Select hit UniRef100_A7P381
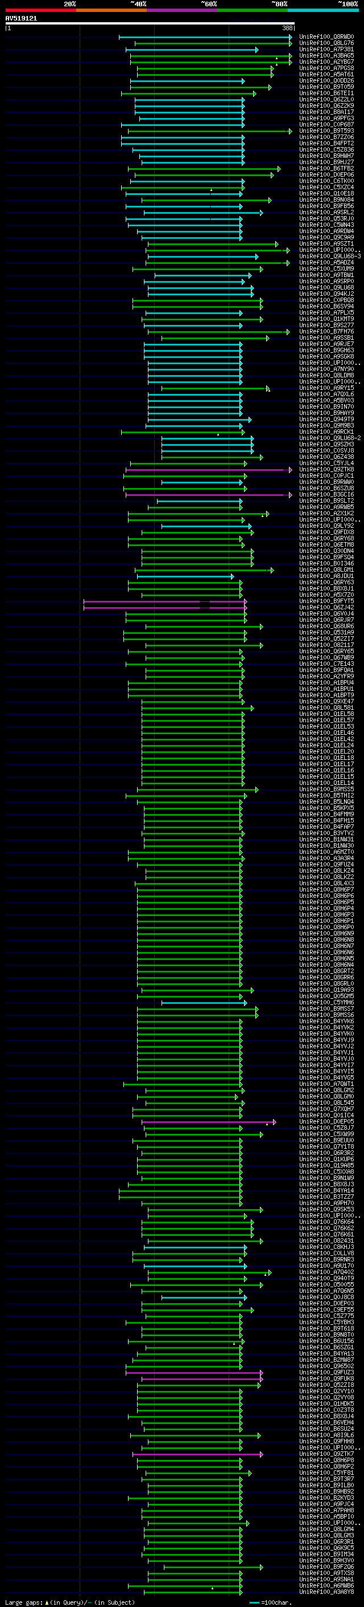364x1607 pixels. (x=326, y=49)
